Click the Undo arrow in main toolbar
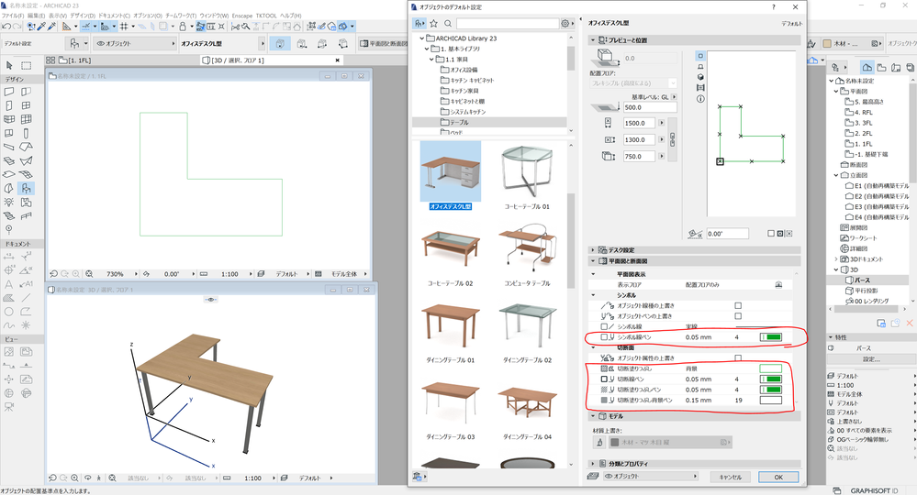This screenshot has width=917, height=495. pos(6,27)
